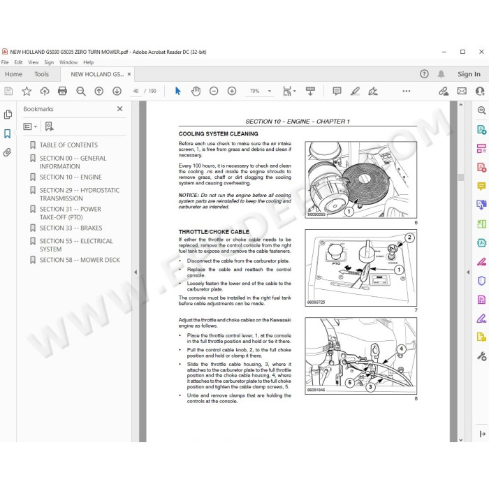Open bookmark options dropdown
Image resolution: width=489 pixels, height=489 pixels.
pos(30,126)
